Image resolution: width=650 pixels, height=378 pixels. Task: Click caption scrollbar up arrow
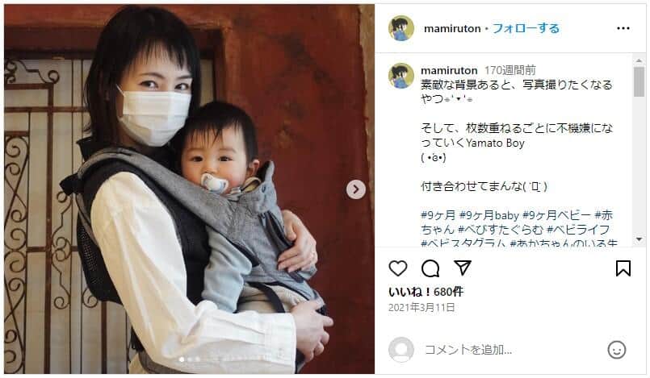(x=639, y=60)
